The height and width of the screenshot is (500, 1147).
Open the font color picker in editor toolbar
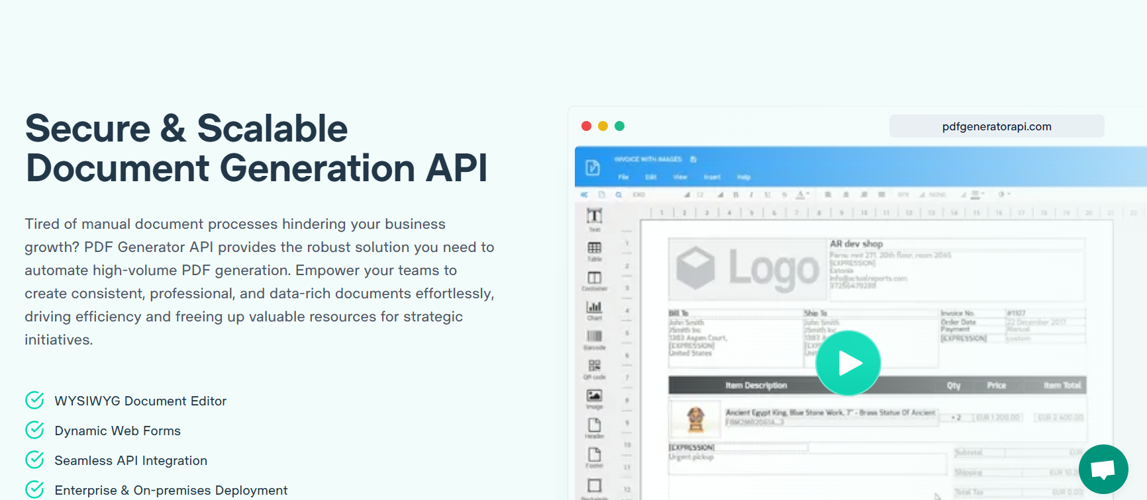point(802,195)
